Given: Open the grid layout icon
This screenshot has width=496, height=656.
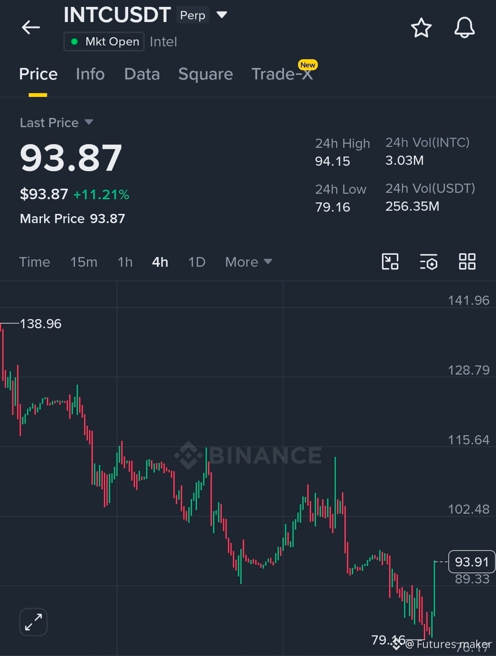Looking at the screenshot, I should click(x=467, y=262).
